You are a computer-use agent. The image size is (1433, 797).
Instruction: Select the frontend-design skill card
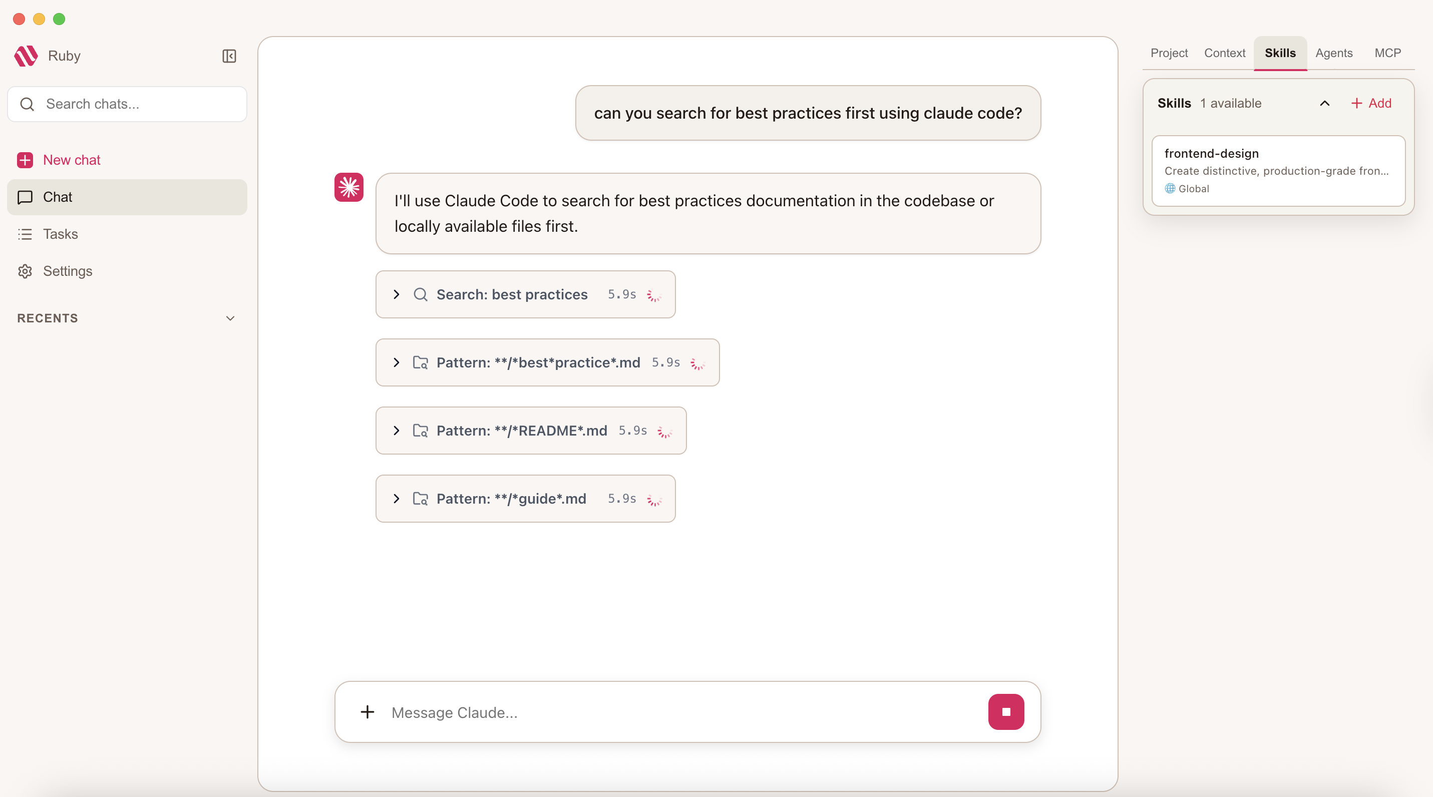point(1278,170)
